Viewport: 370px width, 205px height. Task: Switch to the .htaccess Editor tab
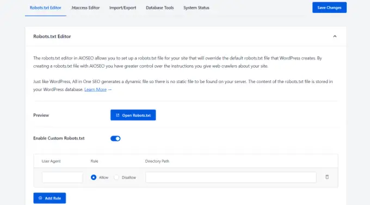[x=85, y=8]
